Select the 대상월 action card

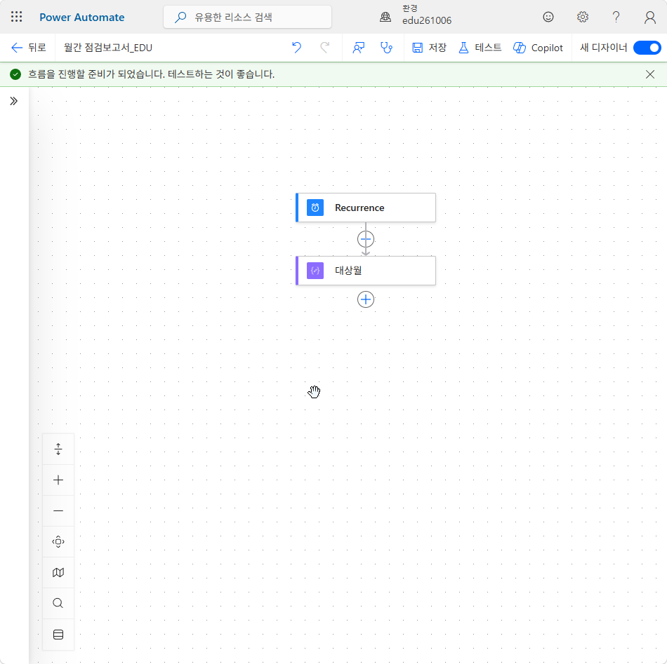coord(366,271)
